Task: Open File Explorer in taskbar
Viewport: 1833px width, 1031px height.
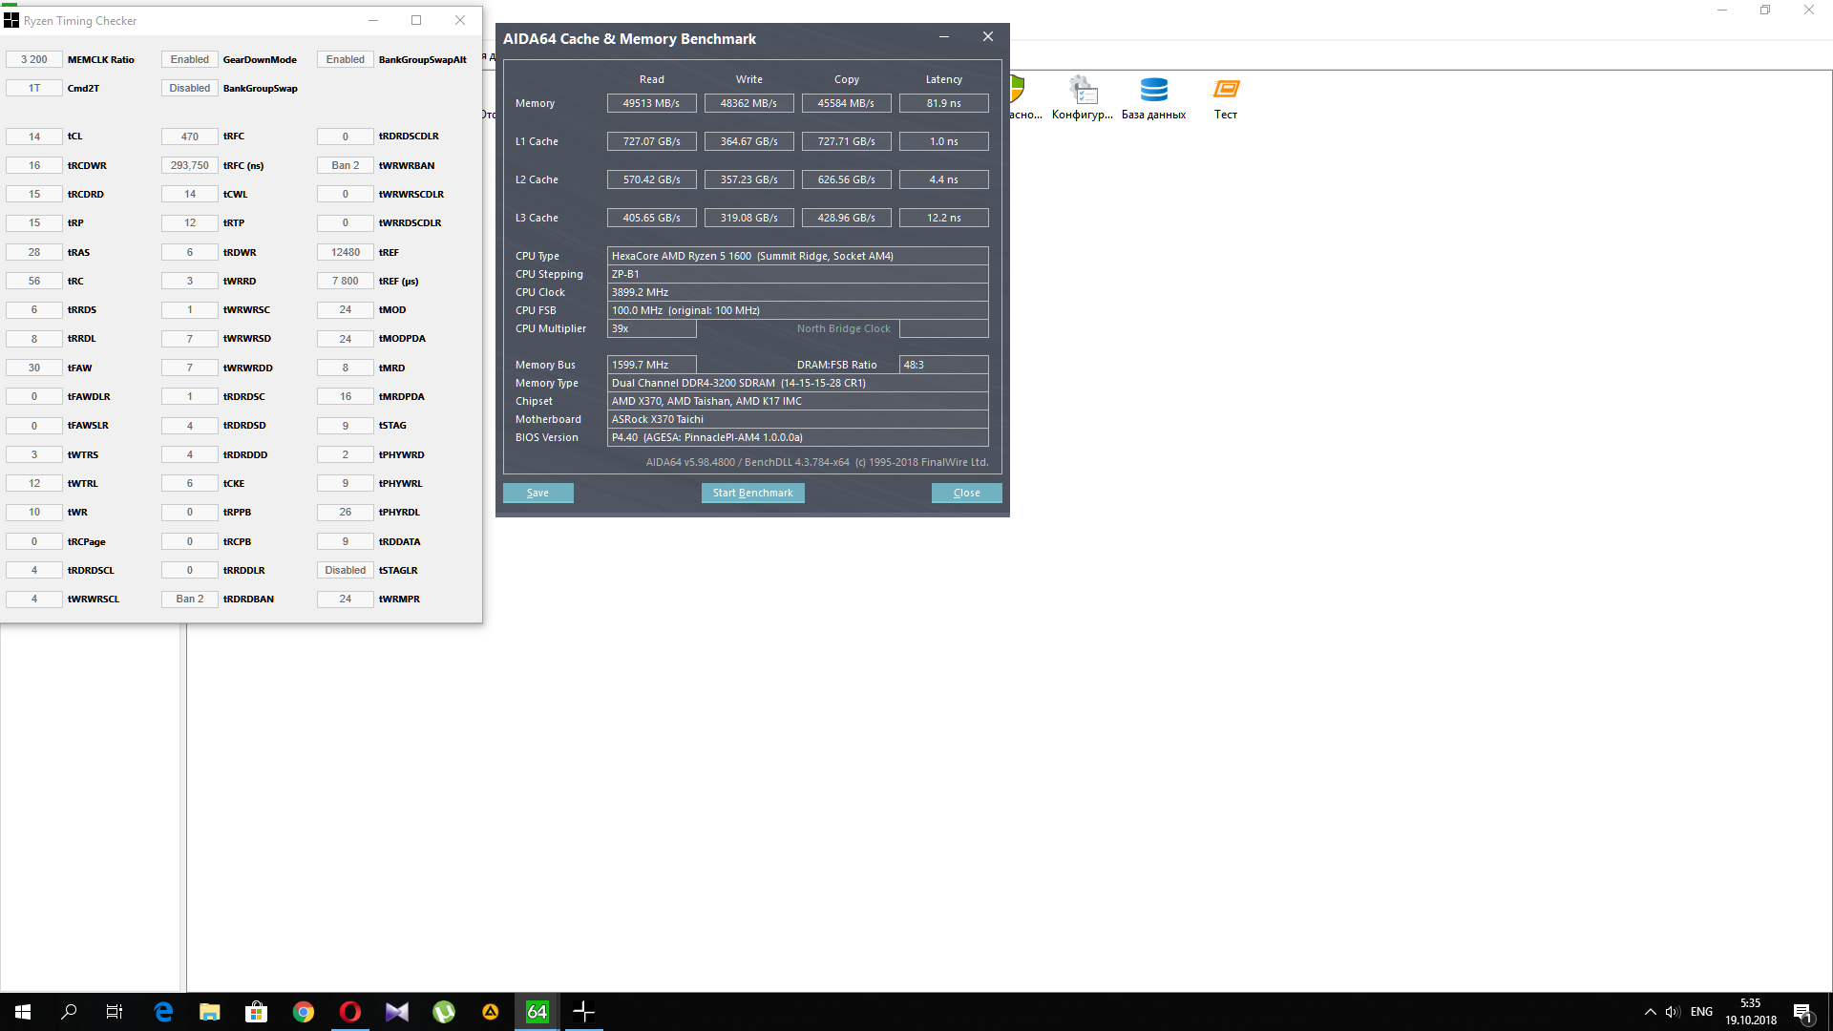Action: pyautogui.click(x=210, y=1012)
